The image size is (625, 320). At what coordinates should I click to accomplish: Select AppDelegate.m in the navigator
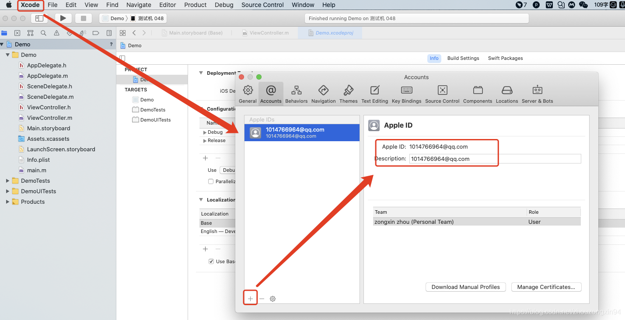click(47, 76)
